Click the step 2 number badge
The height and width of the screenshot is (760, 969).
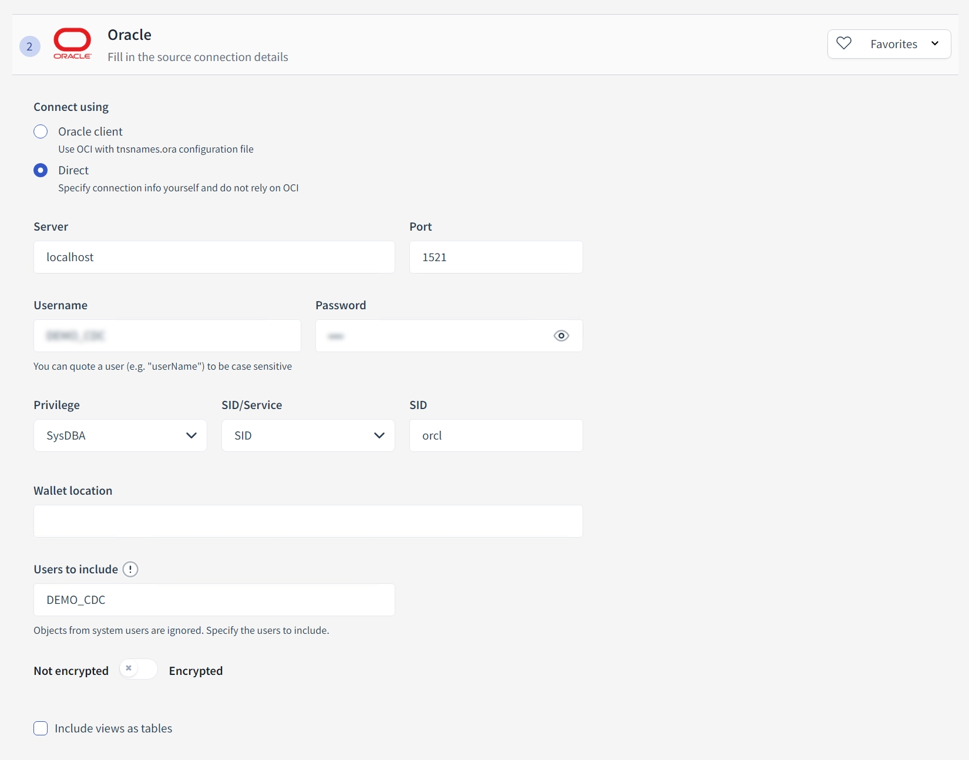coord(29,46)
